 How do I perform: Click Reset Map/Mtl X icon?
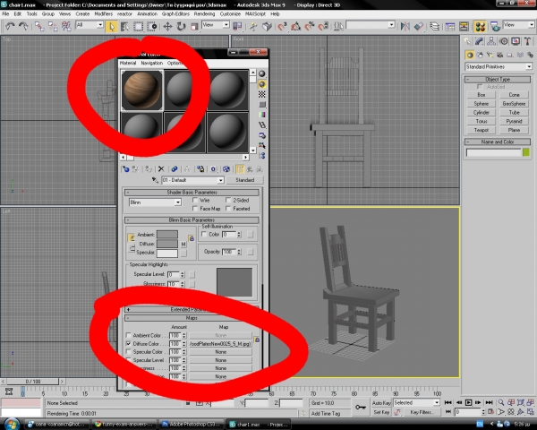[x=161, y=169]
